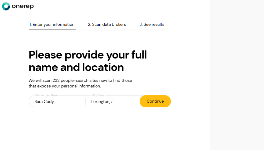The image size is (264, 150).
Task: Click the grey progress line under step 2
Action: [107, 30]
